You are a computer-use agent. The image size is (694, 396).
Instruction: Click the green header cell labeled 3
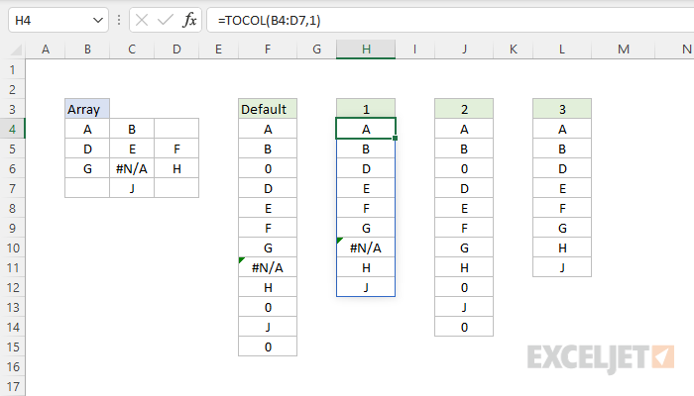pyautogui.click(x=561, y=109)
